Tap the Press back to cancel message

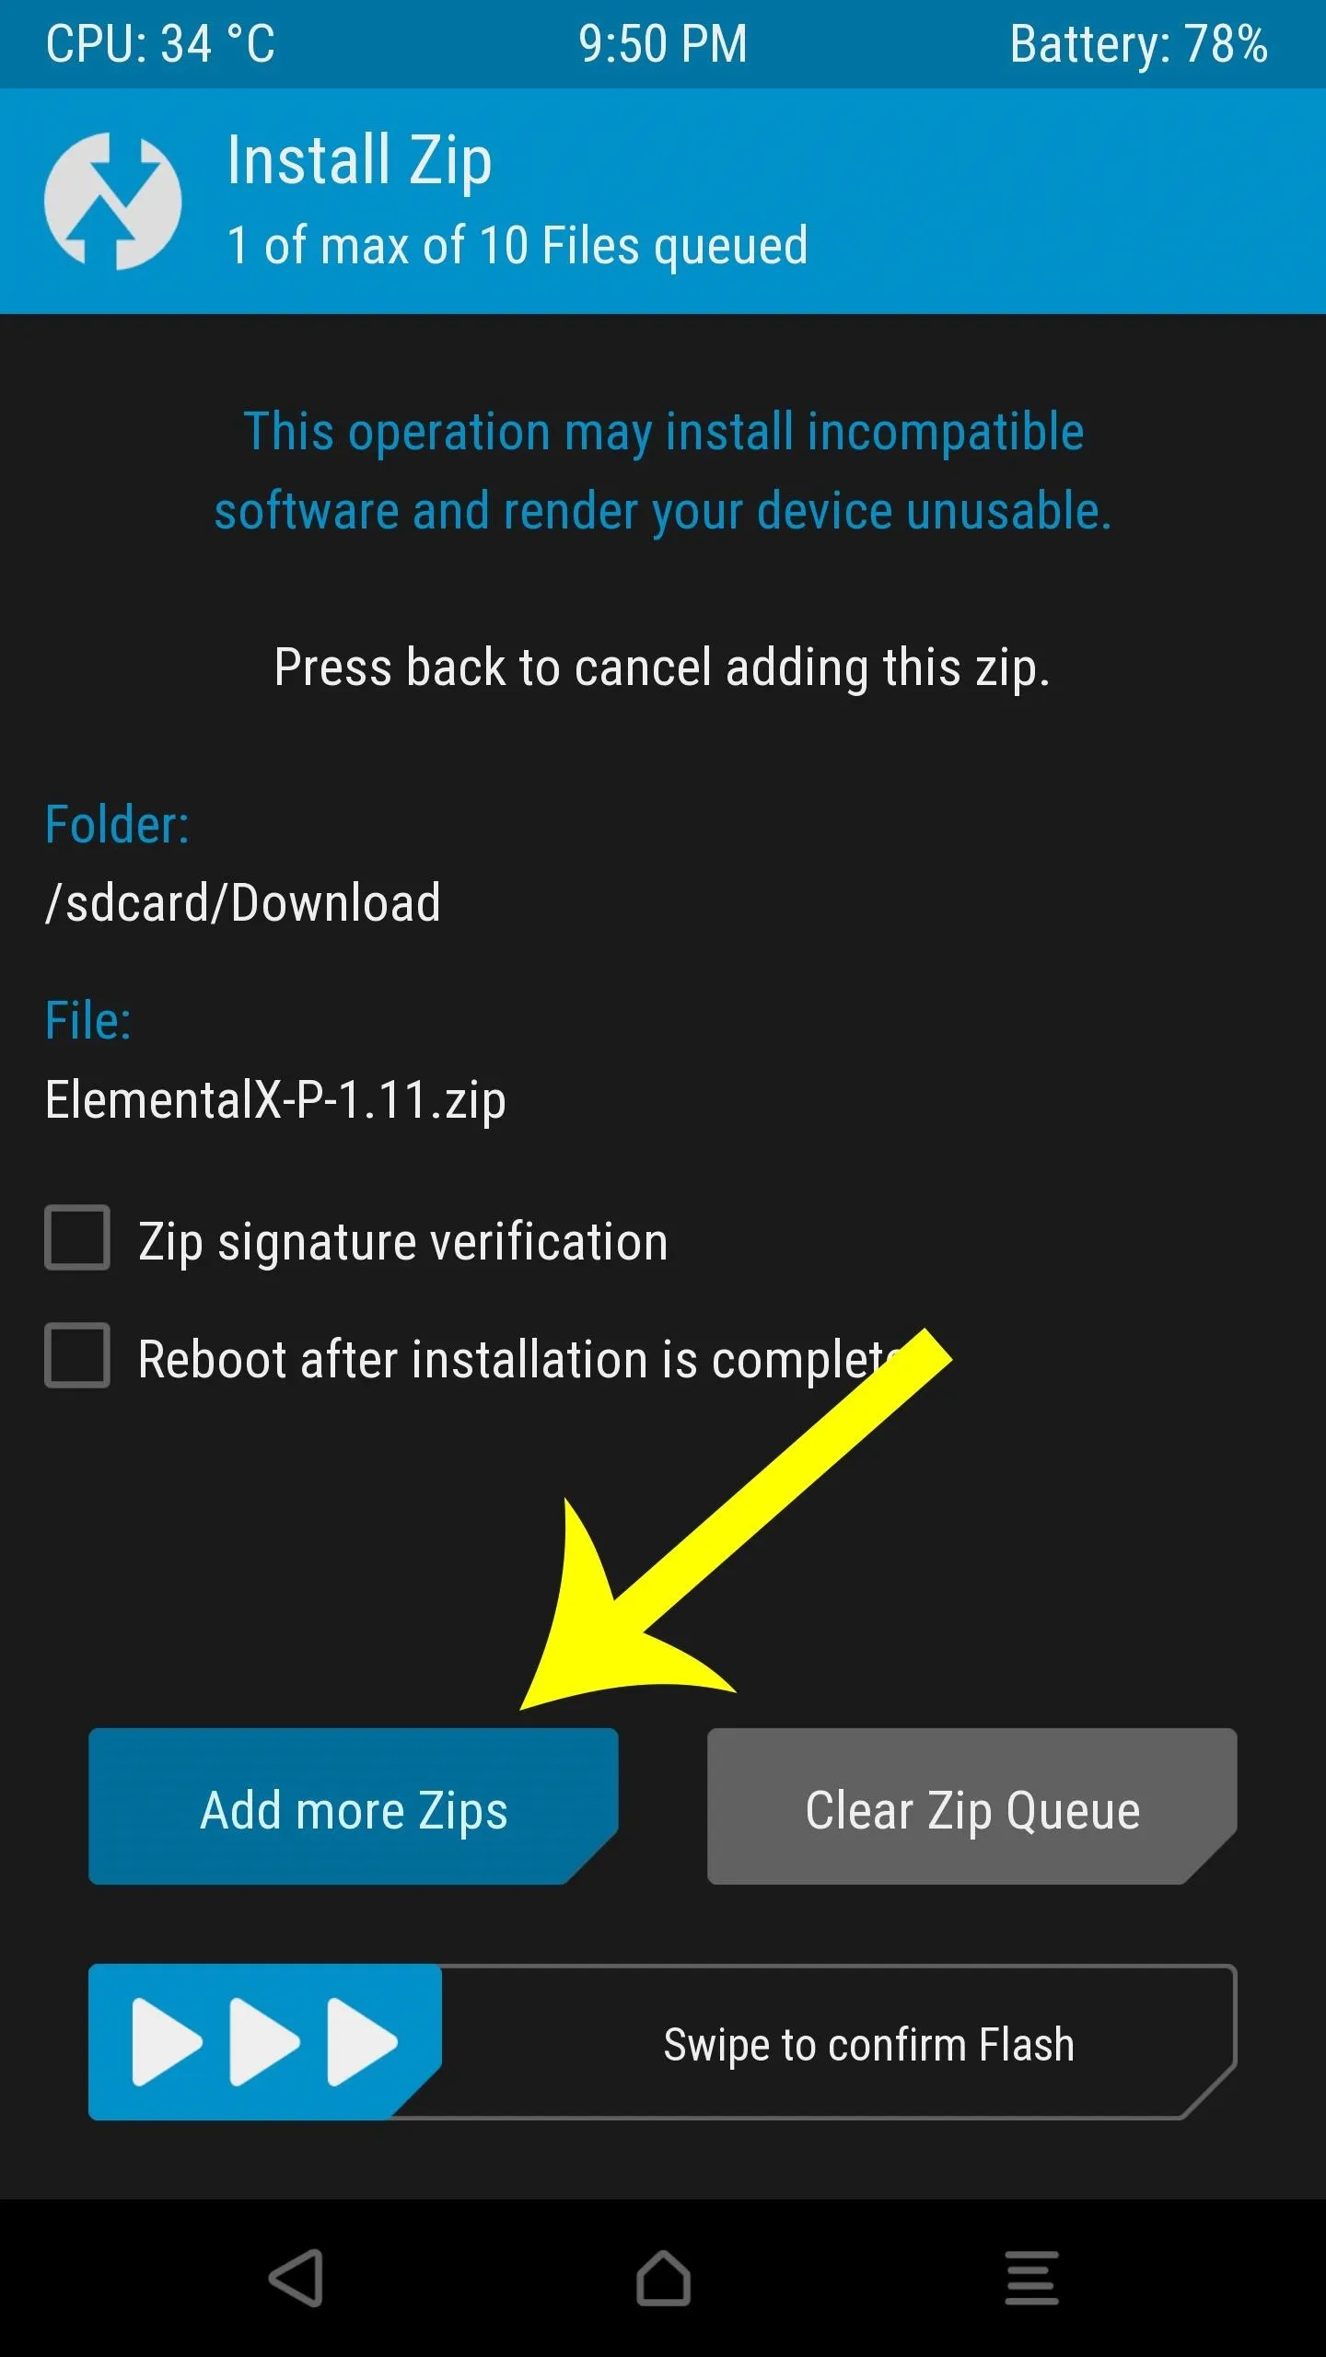(662, 668)
